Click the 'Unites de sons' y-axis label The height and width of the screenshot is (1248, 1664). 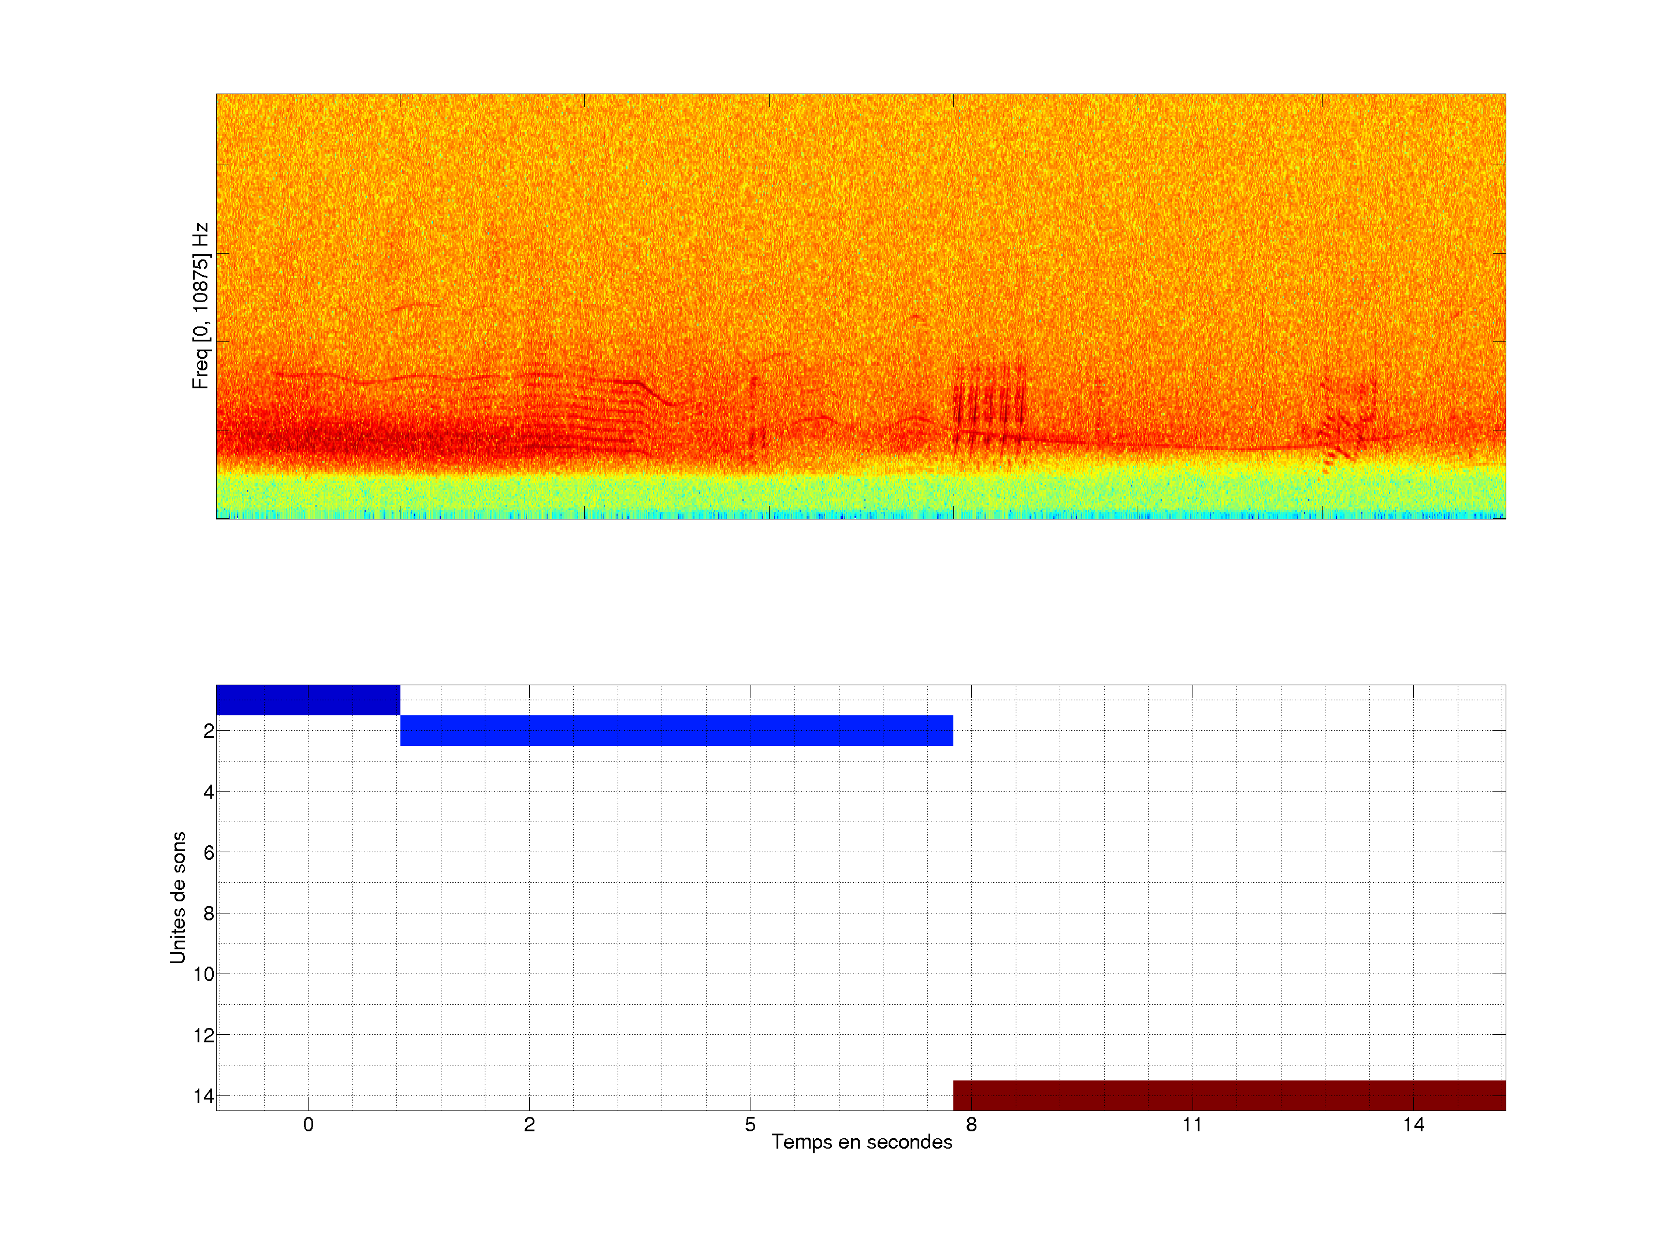(x=177, y=897)
